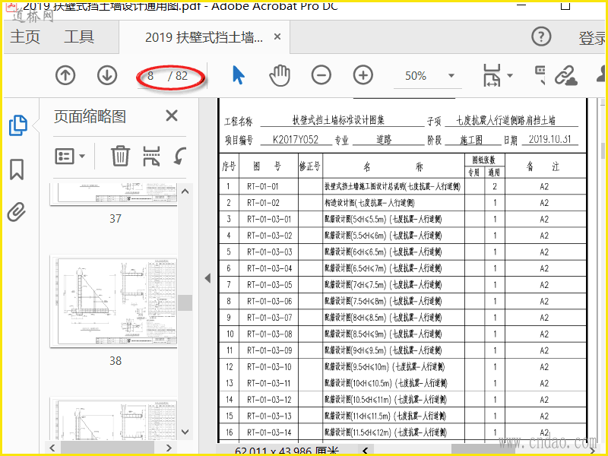
Task: Click the thumbnail panel scroll down arrow
Action: point(185,432)
